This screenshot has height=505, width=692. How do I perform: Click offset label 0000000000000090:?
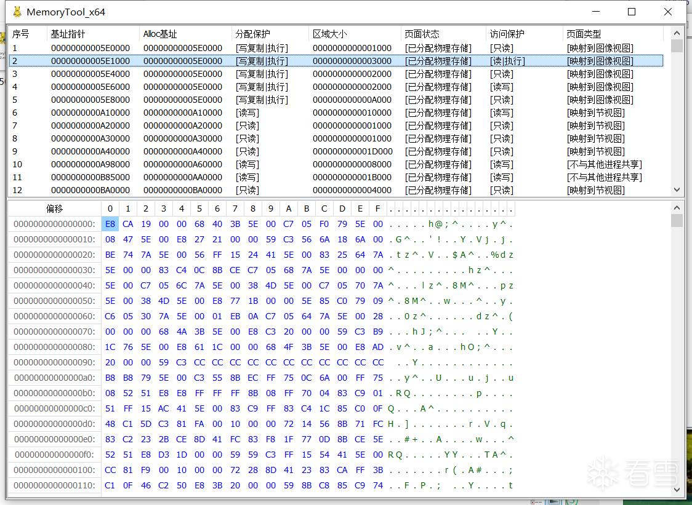(x=54, y=362)
